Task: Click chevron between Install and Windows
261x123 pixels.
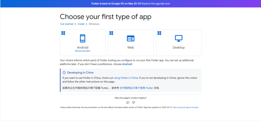Action: tap(87, 24)
